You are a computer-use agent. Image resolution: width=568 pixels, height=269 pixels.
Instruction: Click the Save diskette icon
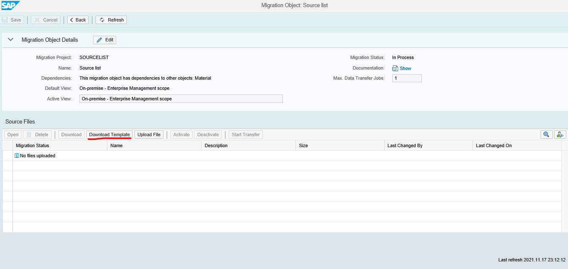point(5,19)
